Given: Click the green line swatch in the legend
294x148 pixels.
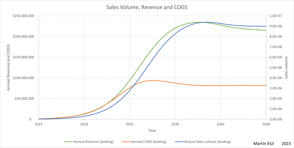Looking at the screenshot, I should 68,141.
